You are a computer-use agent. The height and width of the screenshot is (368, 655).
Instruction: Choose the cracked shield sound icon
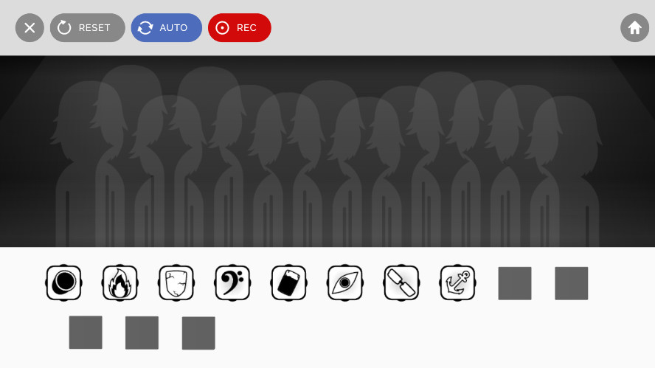176,282
